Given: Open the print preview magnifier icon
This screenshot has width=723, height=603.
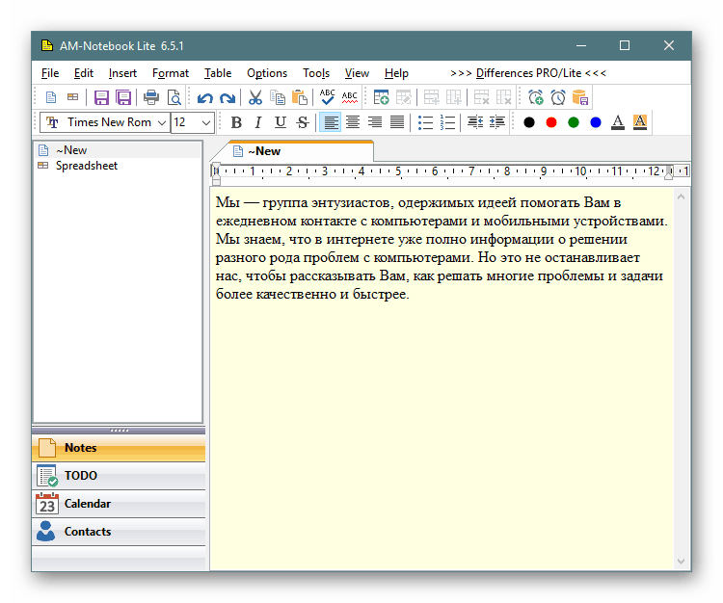Looking at the screenshot, I should pyautogui.click(x=174, y=97).
